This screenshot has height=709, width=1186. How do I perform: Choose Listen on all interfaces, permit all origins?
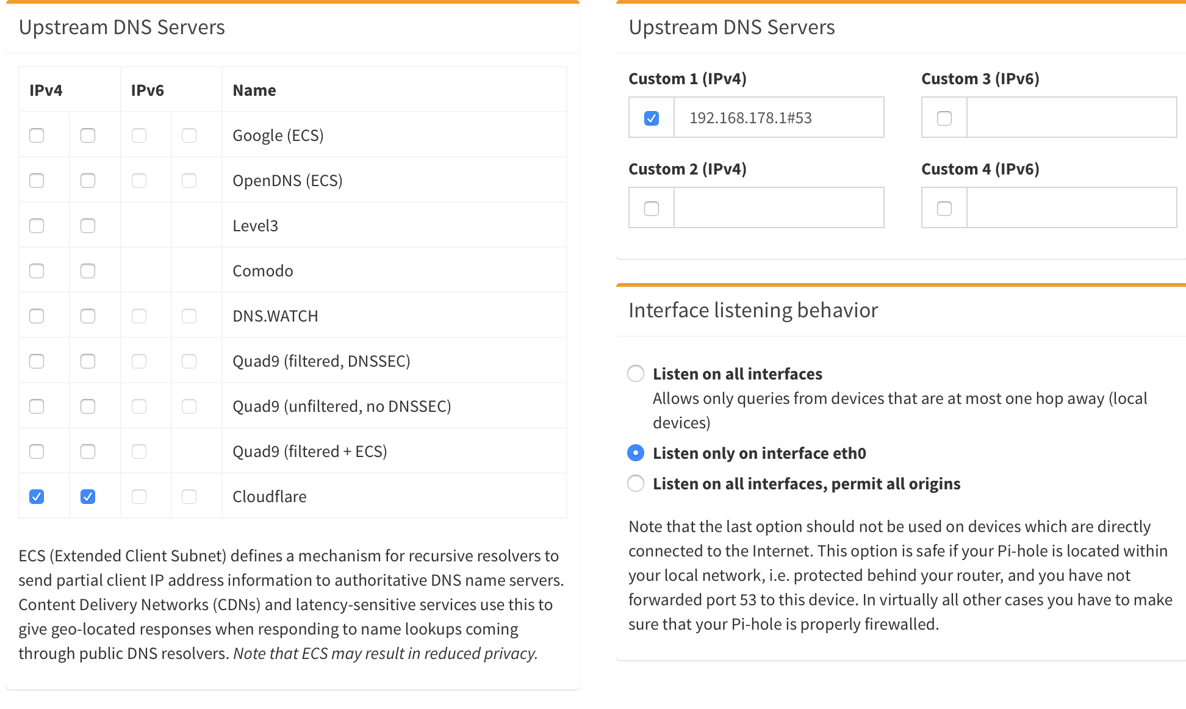click(x=636, y=483)
